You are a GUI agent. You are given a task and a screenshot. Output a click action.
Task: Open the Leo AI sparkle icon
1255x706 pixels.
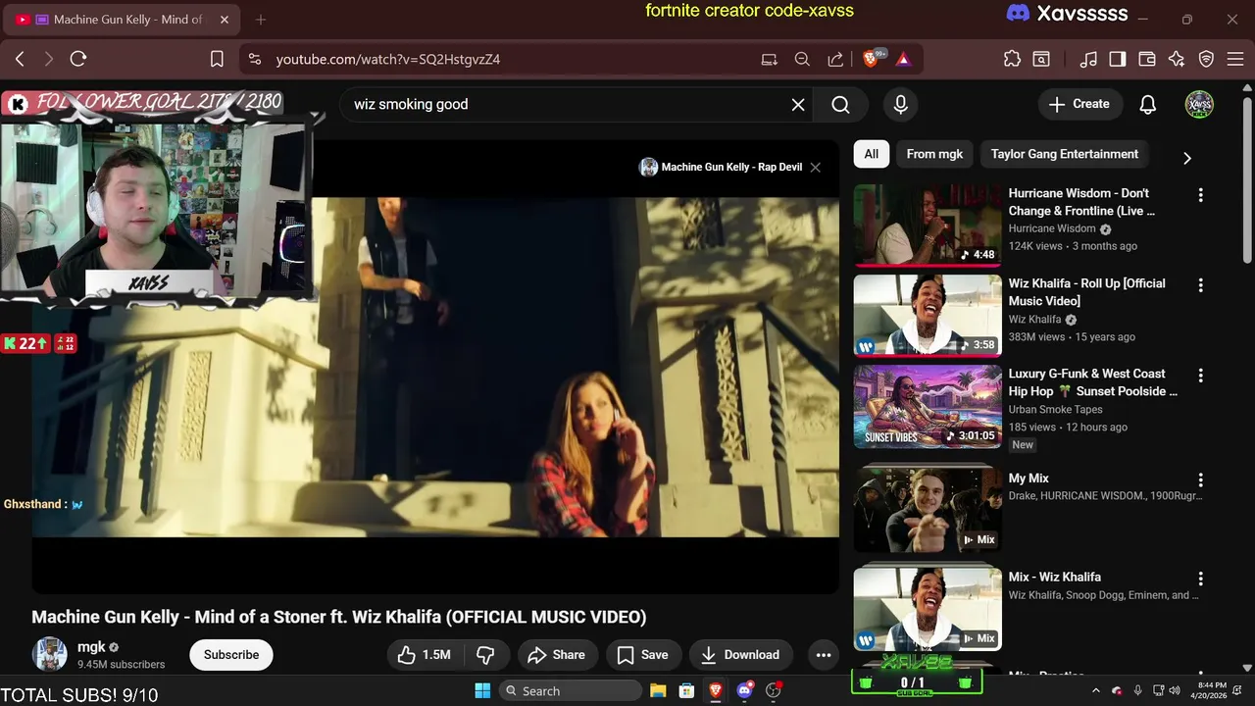(1177, 59)
